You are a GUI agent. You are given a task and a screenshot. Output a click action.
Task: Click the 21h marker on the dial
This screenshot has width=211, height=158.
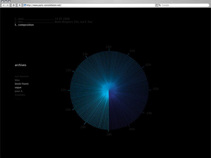pos(63,90)
